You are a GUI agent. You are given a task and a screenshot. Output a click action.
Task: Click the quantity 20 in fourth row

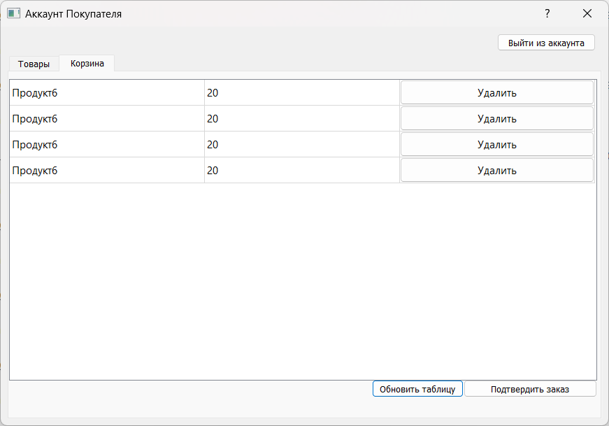pyautogui.click(x=302, y=170)
